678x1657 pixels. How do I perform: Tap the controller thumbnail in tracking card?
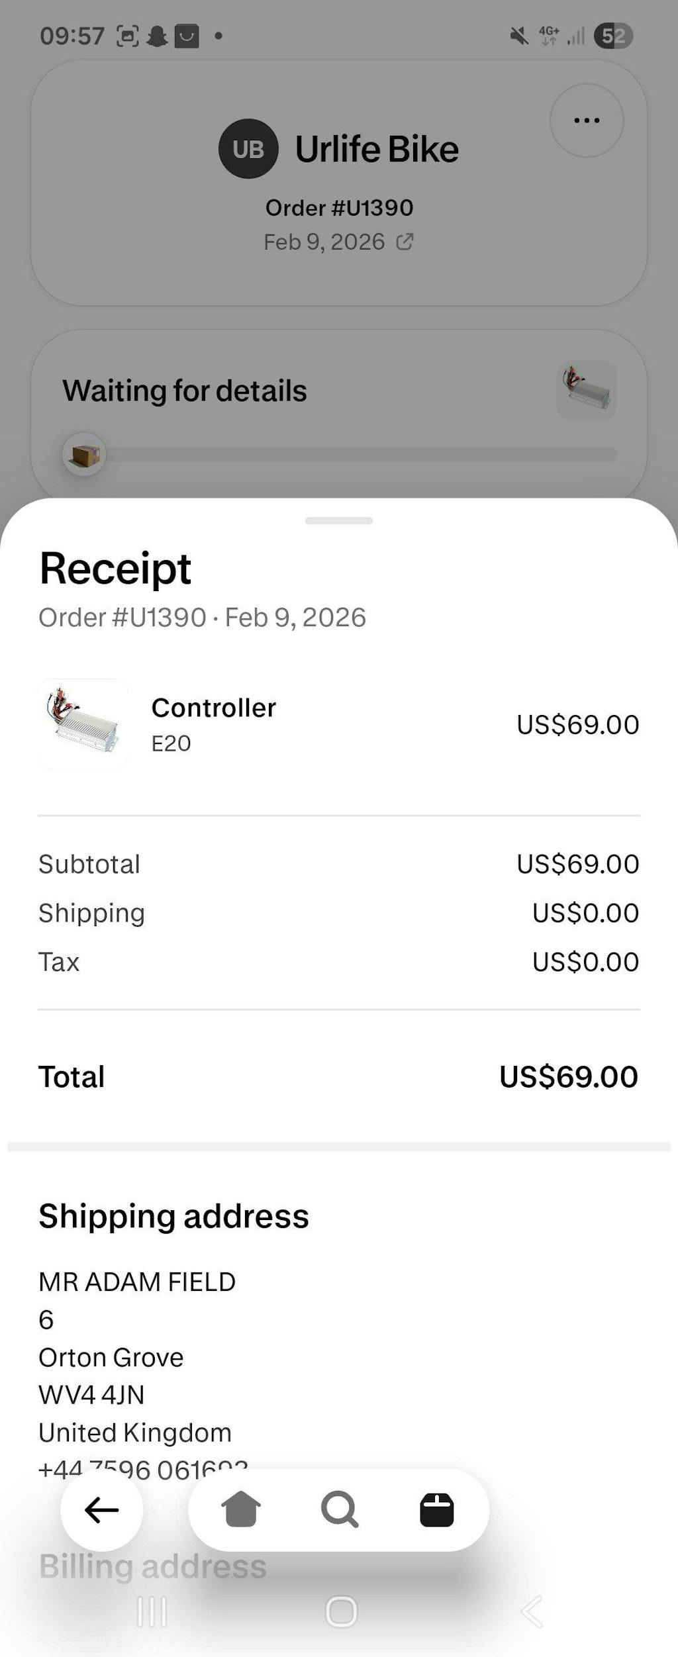[x=586, y=390]
